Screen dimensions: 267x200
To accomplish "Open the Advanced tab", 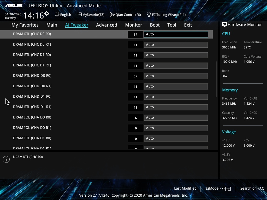I will [107, 25].
